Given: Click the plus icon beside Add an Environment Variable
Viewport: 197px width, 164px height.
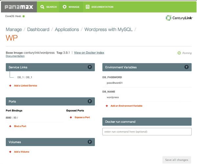Looking at the screenshot, I should (x=107, y=106).
